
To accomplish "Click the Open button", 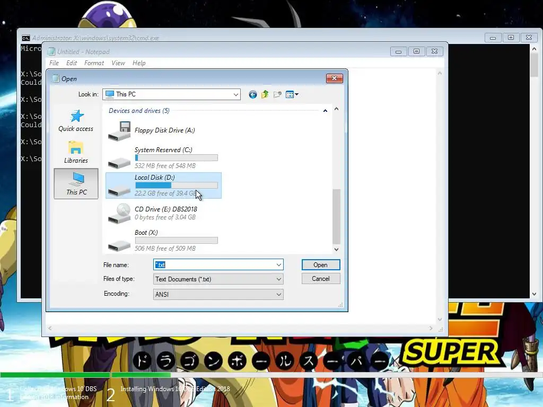I will (321, 265).
